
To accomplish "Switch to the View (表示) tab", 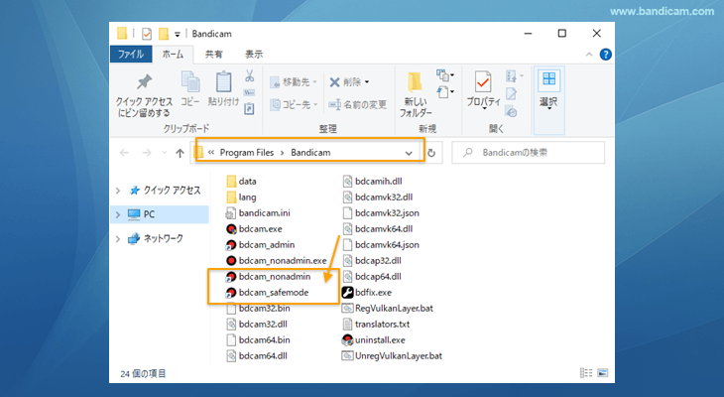I will point(254,55).
